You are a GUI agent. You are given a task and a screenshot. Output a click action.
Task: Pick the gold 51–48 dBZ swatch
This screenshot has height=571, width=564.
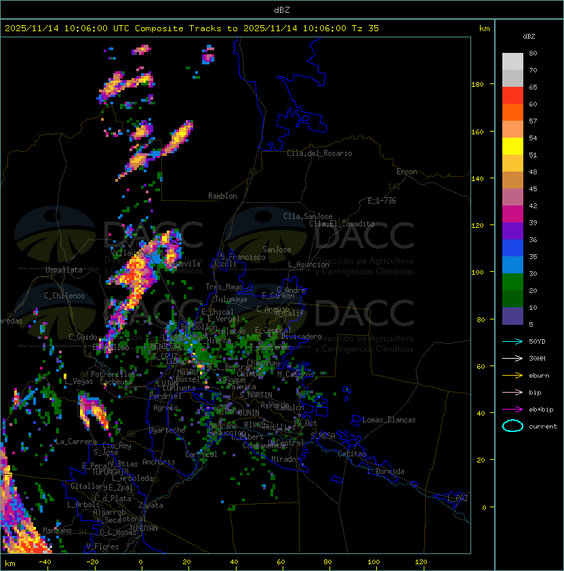click(x=512, y=163)
